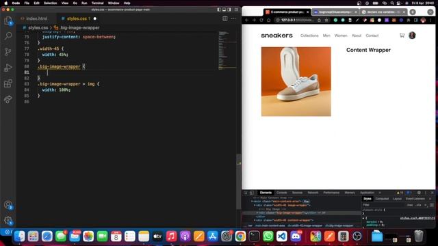The height and width of the screenshot is (246, 438).
Task: Toggle primary sidebar layout icon in title bar
Action: tap(219, 10)
